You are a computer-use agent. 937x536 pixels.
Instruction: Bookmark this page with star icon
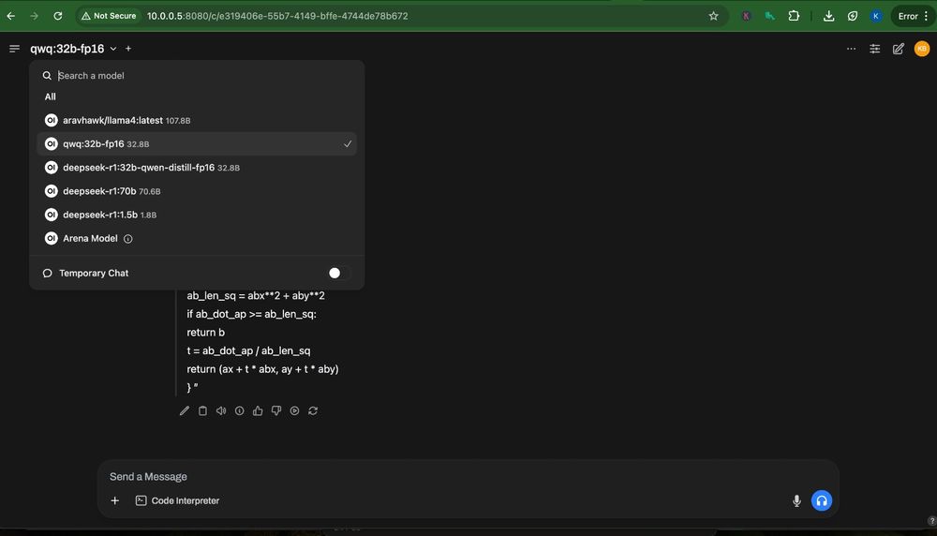[x=713, y=16]
